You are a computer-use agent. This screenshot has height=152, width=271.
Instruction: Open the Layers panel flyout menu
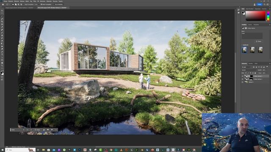pos(269,64)
